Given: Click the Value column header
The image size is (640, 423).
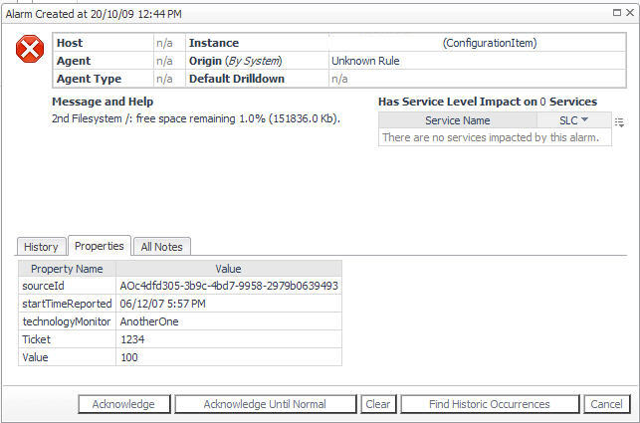Looking at the screenshot, I should [228, 269].
